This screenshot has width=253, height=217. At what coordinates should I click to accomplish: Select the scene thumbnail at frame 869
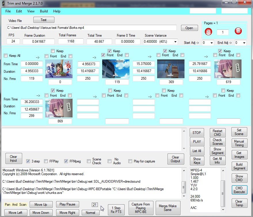pos(59,108)
